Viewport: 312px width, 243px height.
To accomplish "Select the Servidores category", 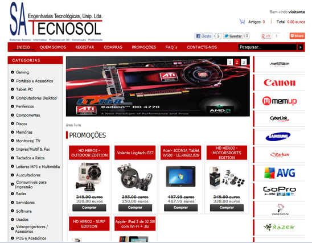I will 25,203.
